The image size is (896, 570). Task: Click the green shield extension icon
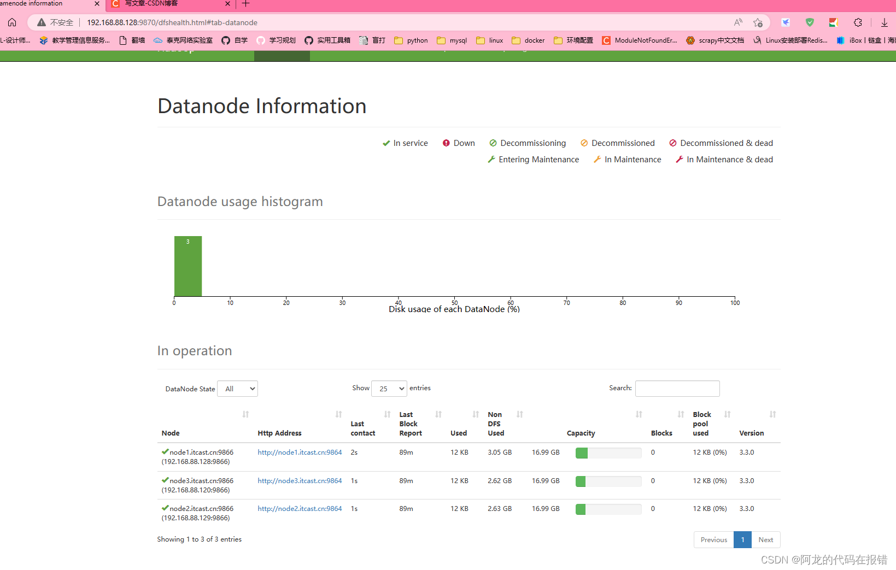click(810, 22)
